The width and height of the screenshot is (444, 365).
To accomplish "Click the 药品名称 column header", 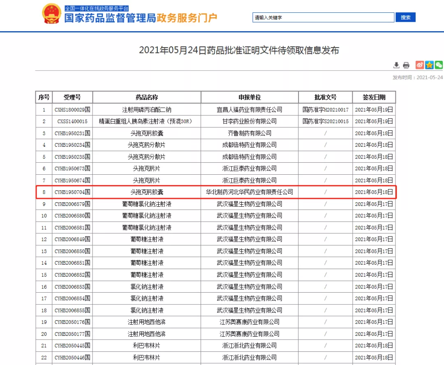I will click(x=147, y=97).
